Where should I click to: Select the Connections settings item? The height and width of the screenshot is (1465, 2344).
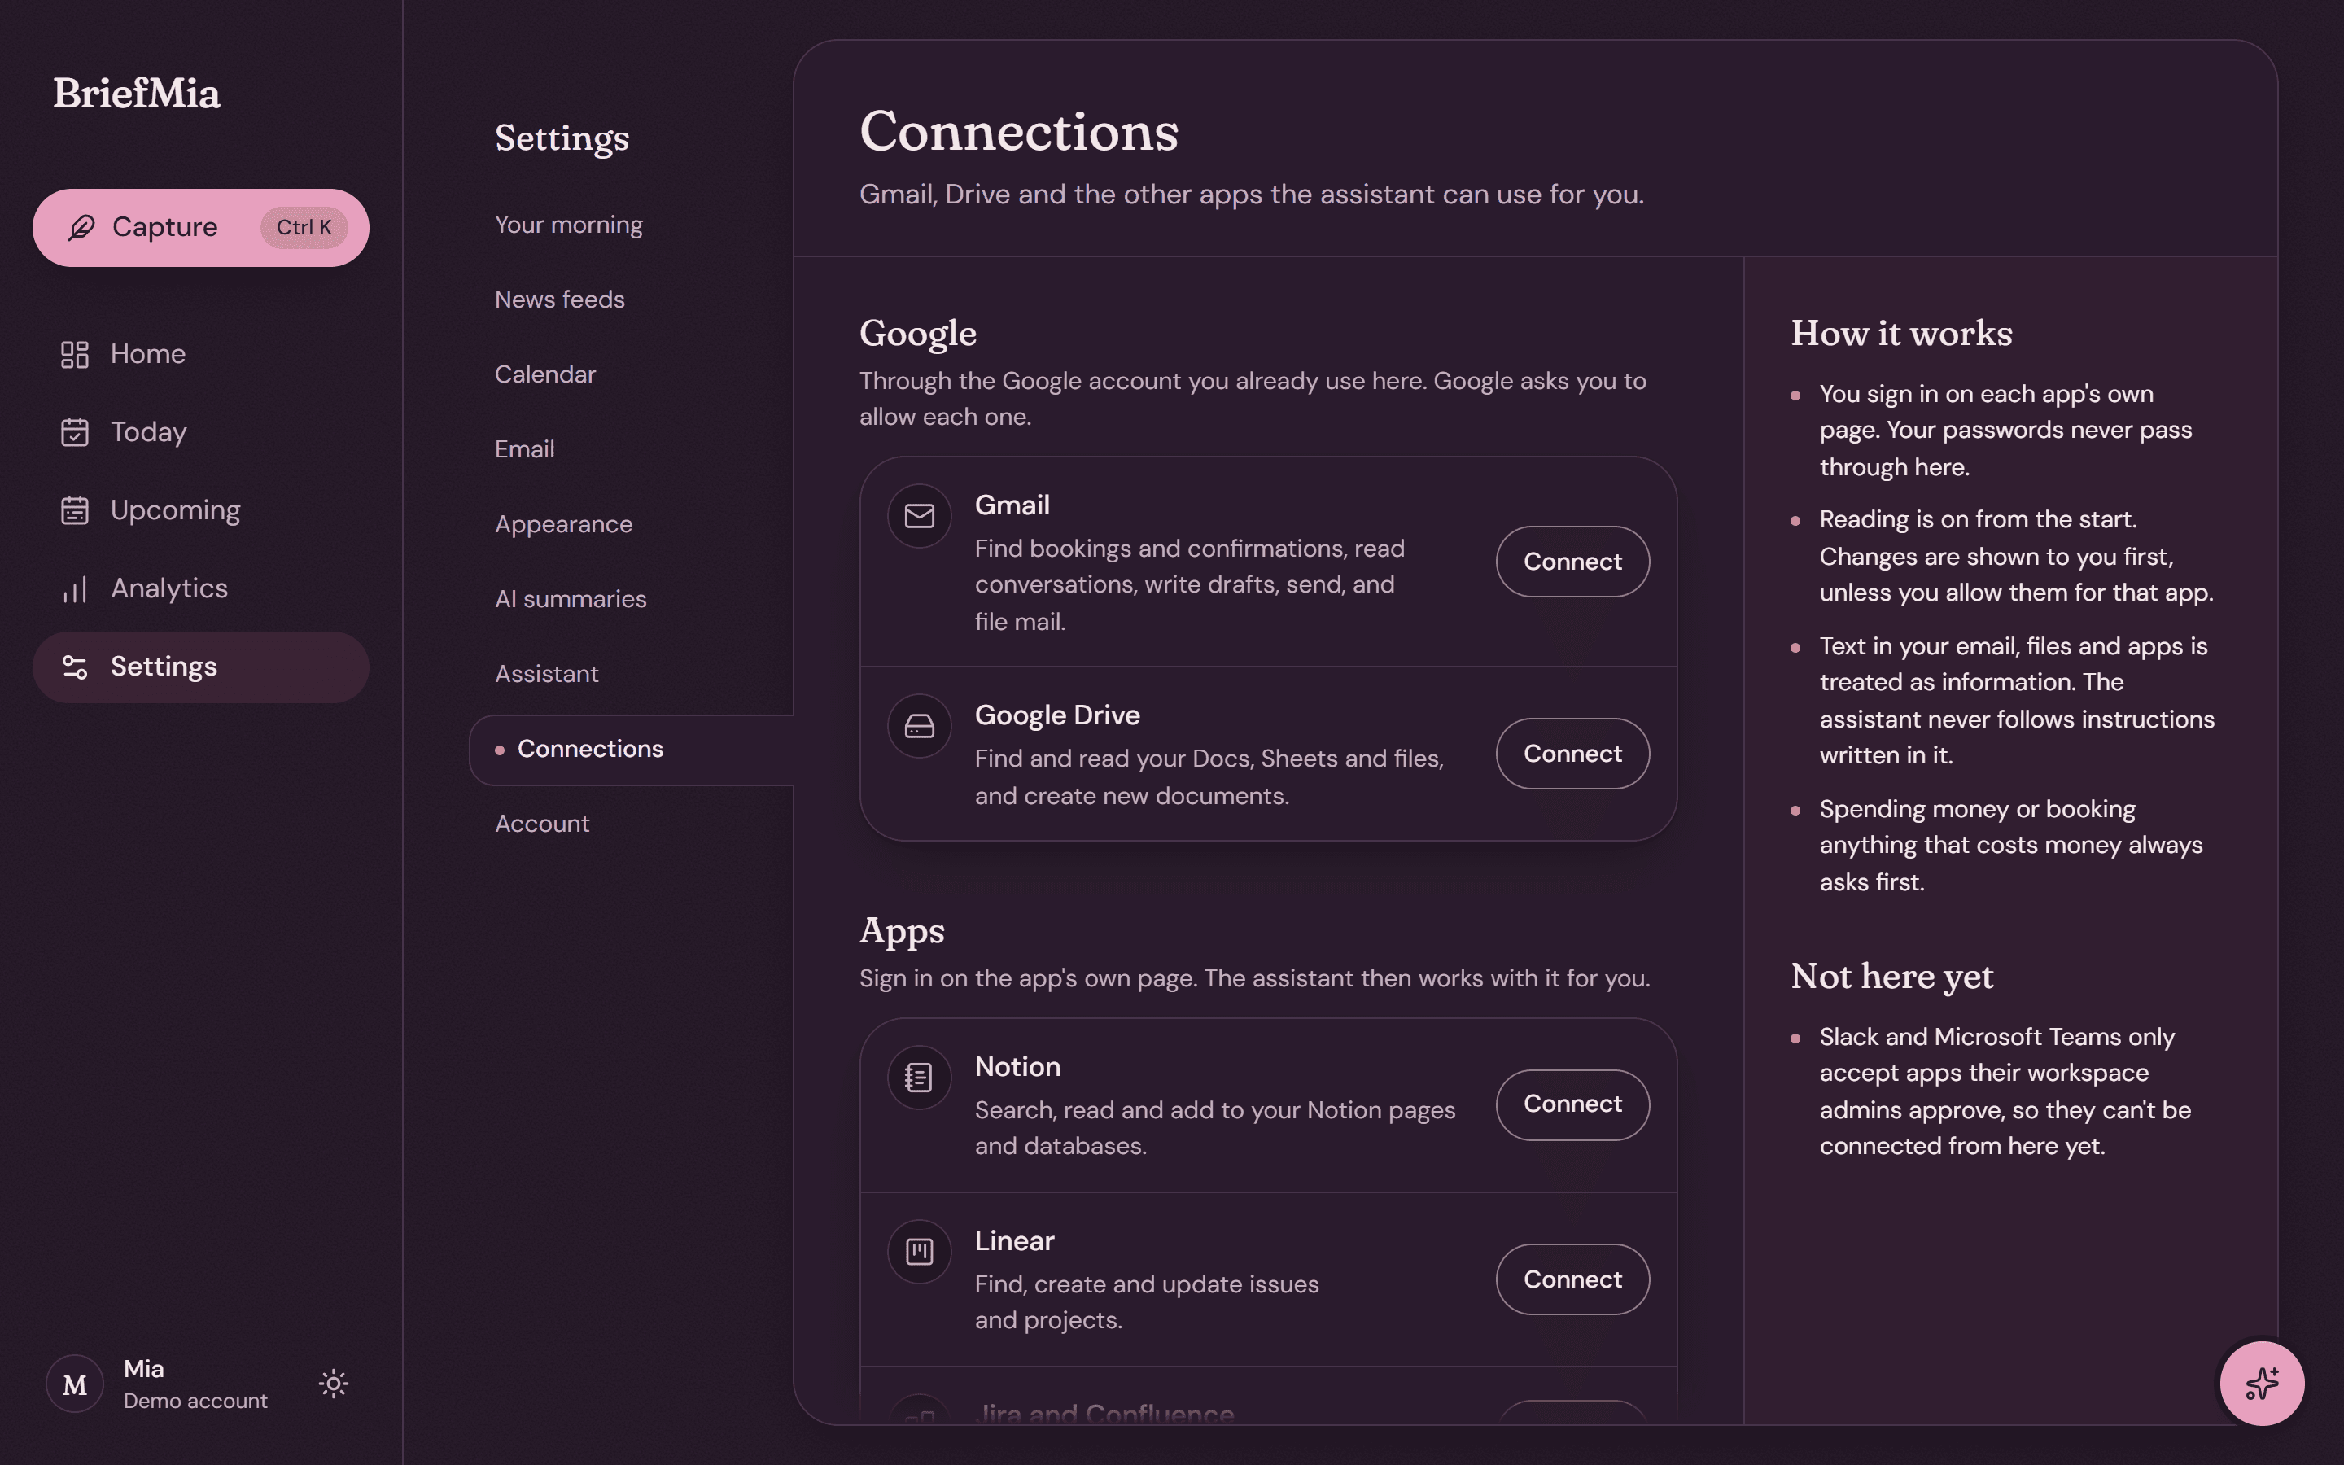tap(632, 750)
